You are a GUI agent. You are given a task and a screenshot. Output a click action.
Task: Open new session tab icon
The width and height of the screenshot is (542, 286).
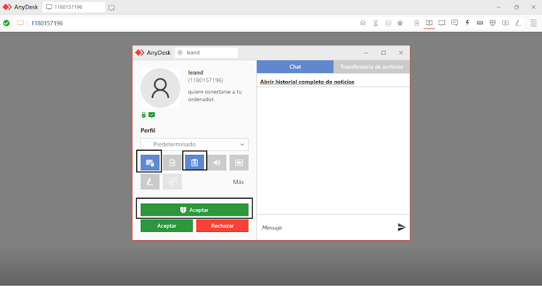[111, 7]
